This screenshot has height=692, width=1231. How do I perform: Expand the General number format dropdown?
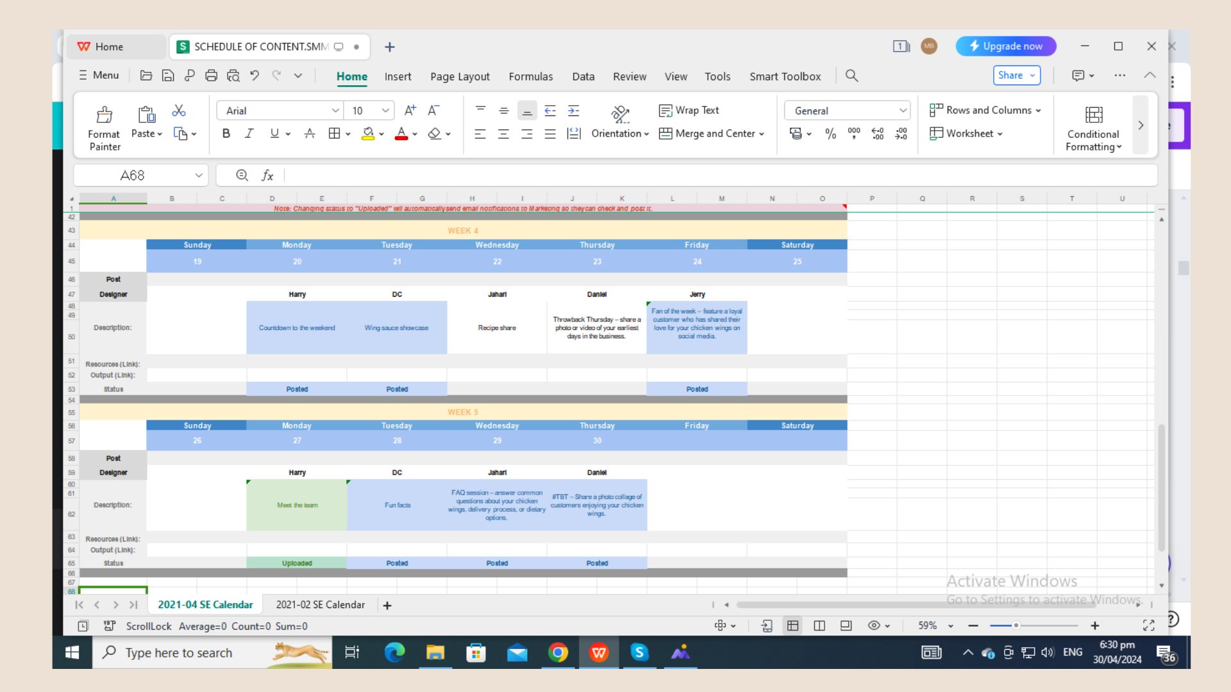pyautogui.click(x=903, y=111)
